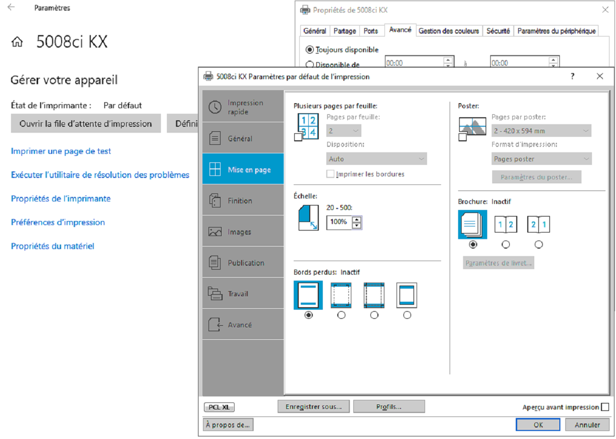
Task: Click the first Bords perdus inactive page image
Action: pyautogui.click(x=308, y=295)
